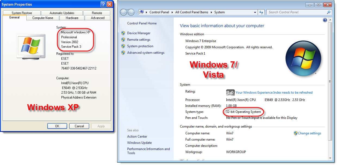Minimize the Windows 7 System window
This screenshot has width=337, height=165.
(x=310, y=5)
